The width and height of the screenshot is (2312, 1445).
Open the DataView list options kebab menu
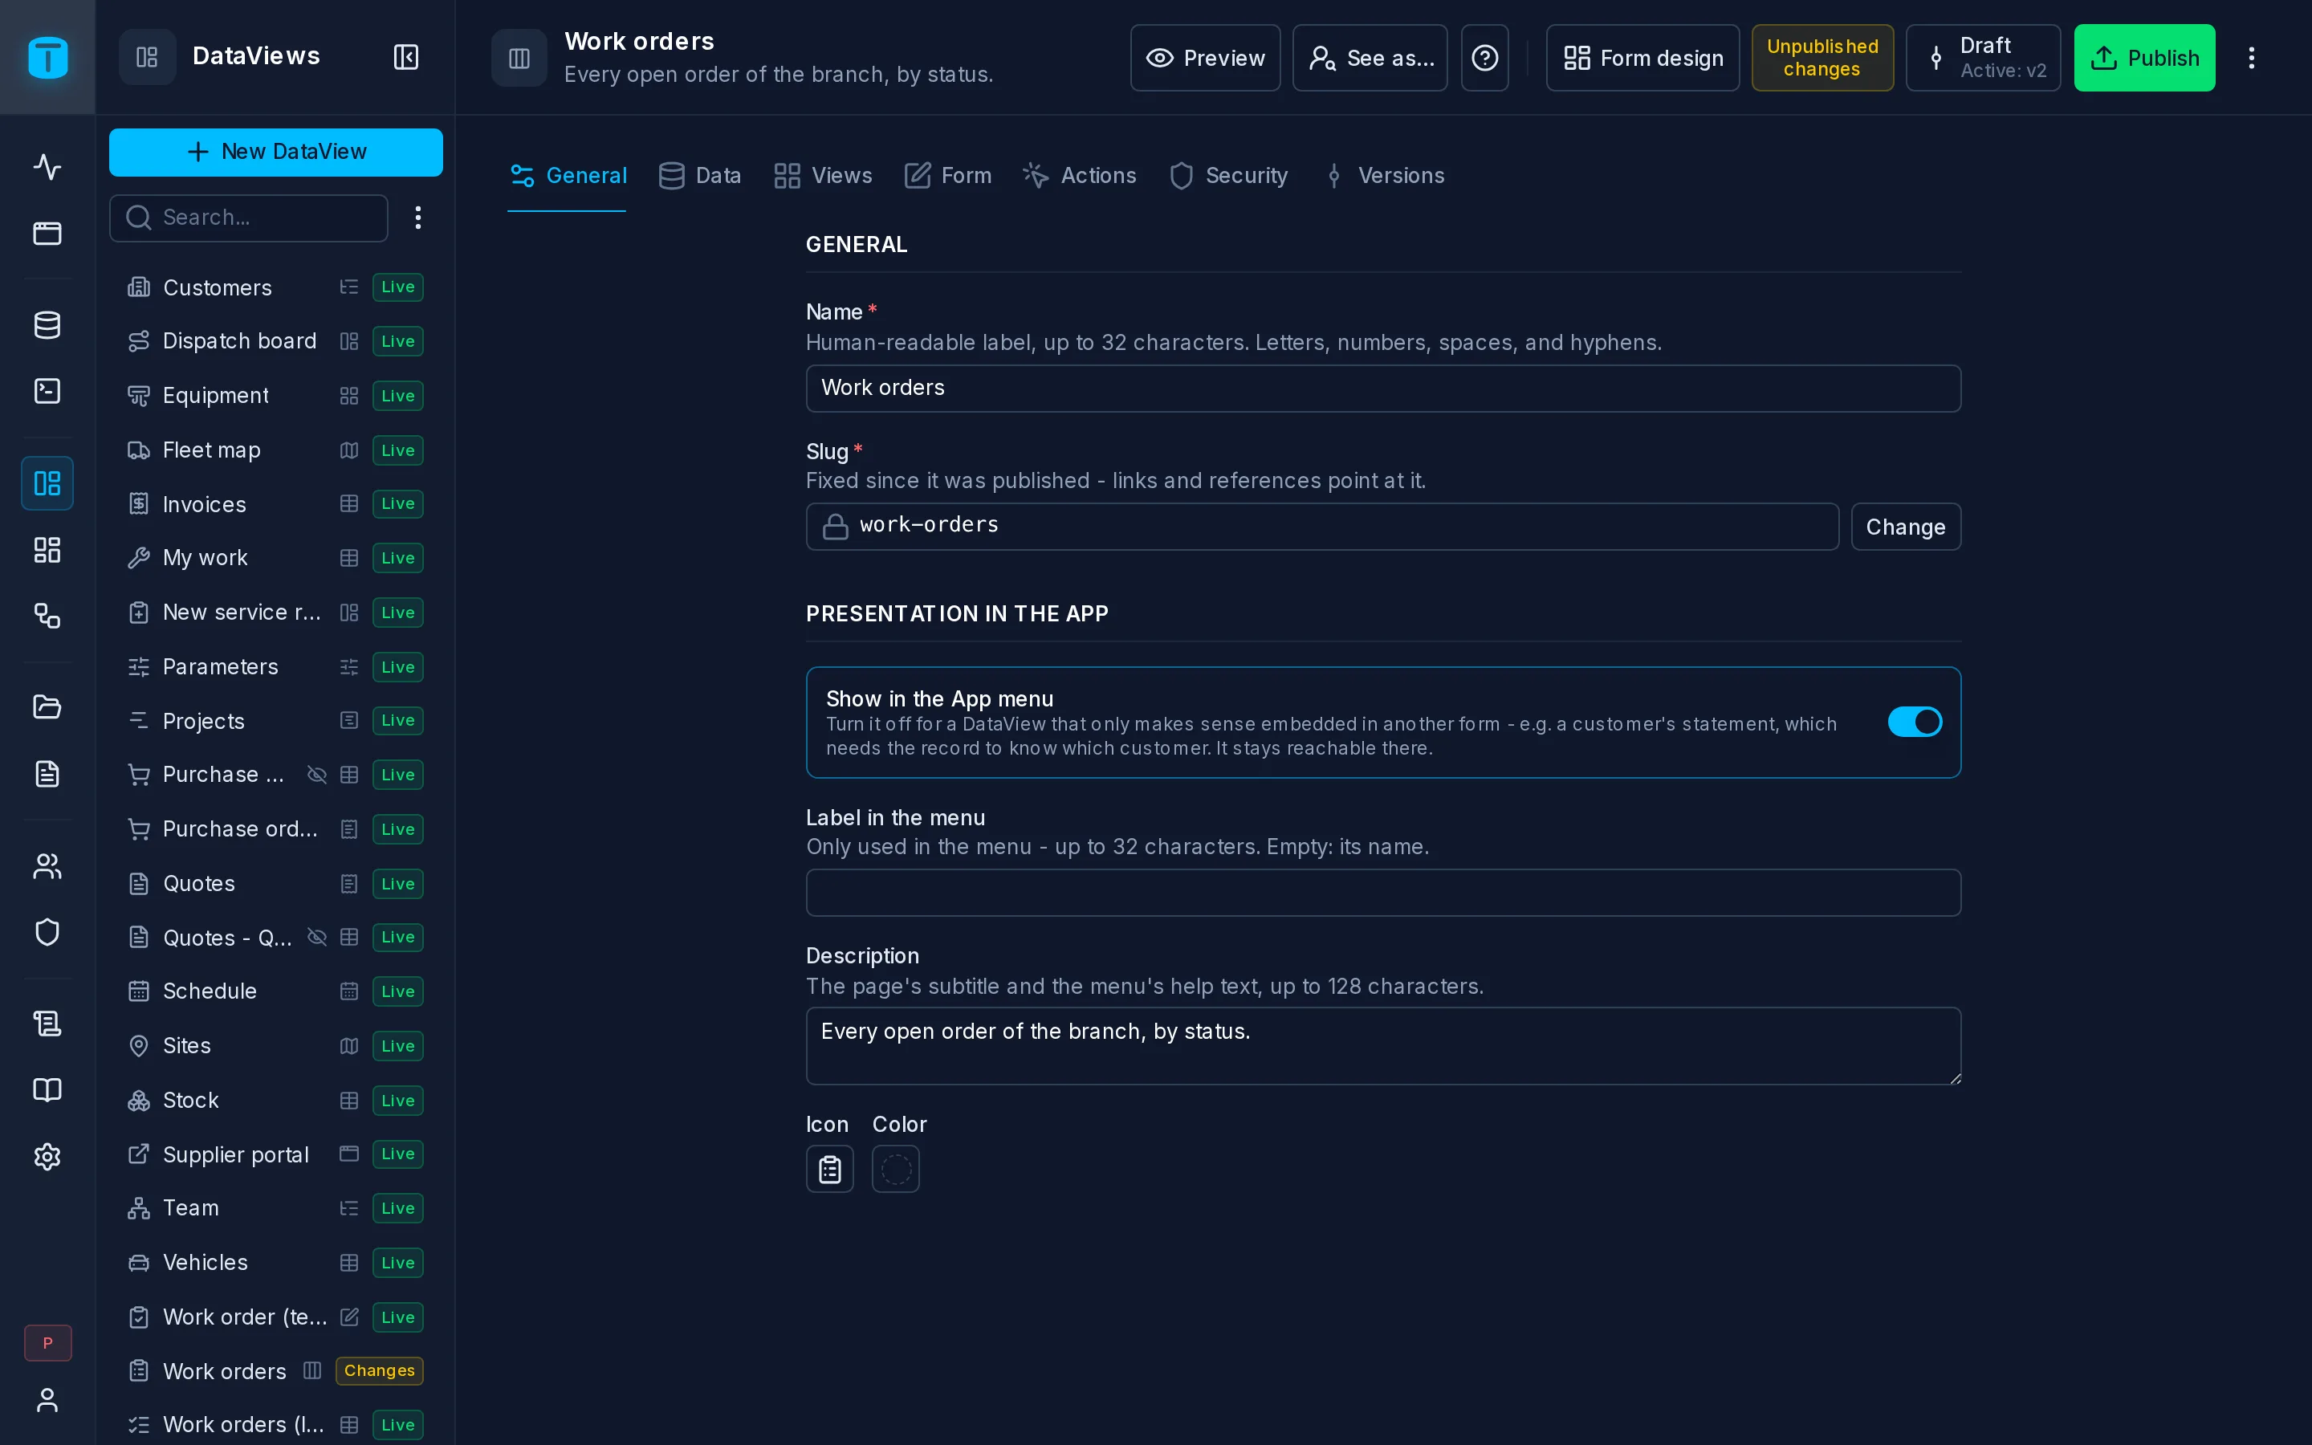(x=417, y=218)
